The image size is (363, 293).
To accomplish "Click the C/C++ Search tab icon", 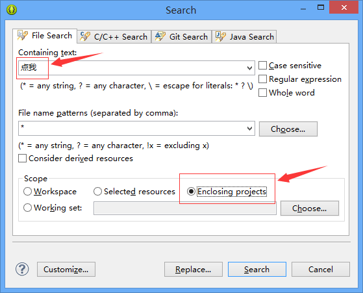I will tap(84, 36).
